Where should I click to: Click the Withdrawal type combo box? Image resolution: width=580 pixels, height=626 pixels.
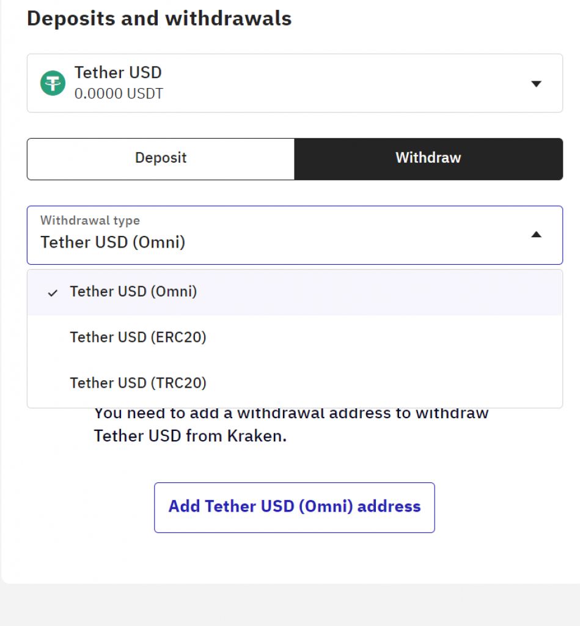[295, 235]
